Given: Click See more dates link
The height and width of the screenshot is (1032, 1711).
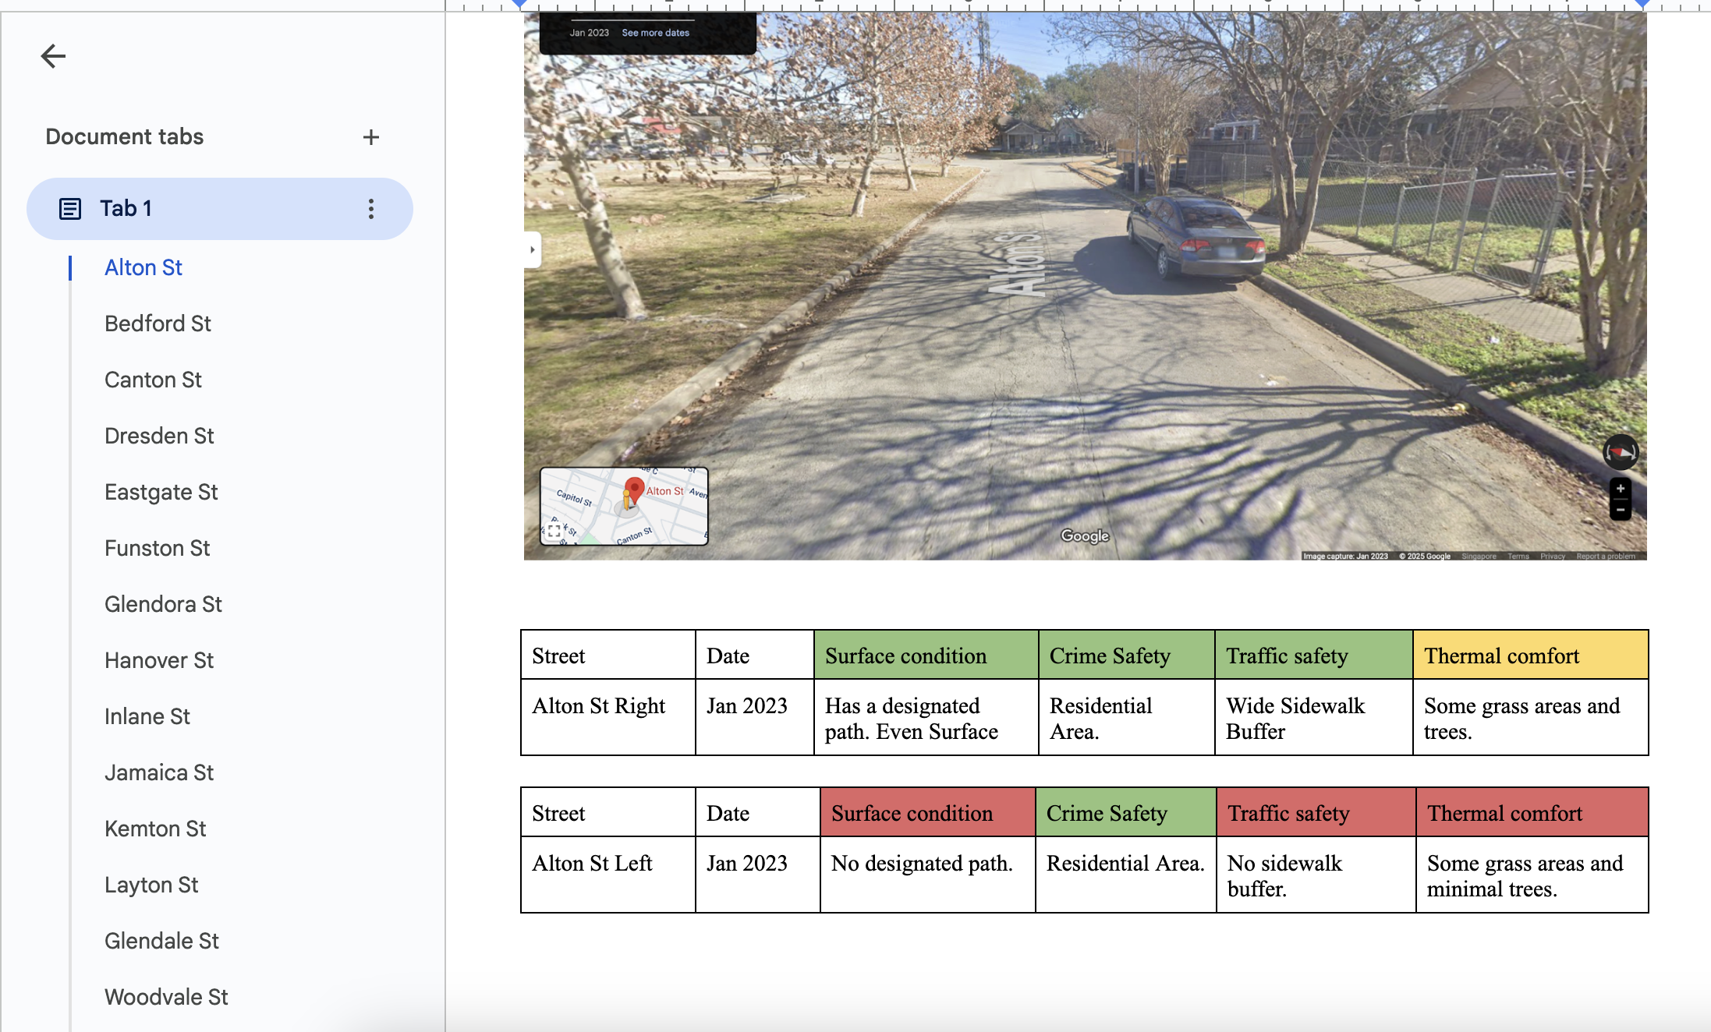Looking at the screenshot, I should tap(655, 33).
